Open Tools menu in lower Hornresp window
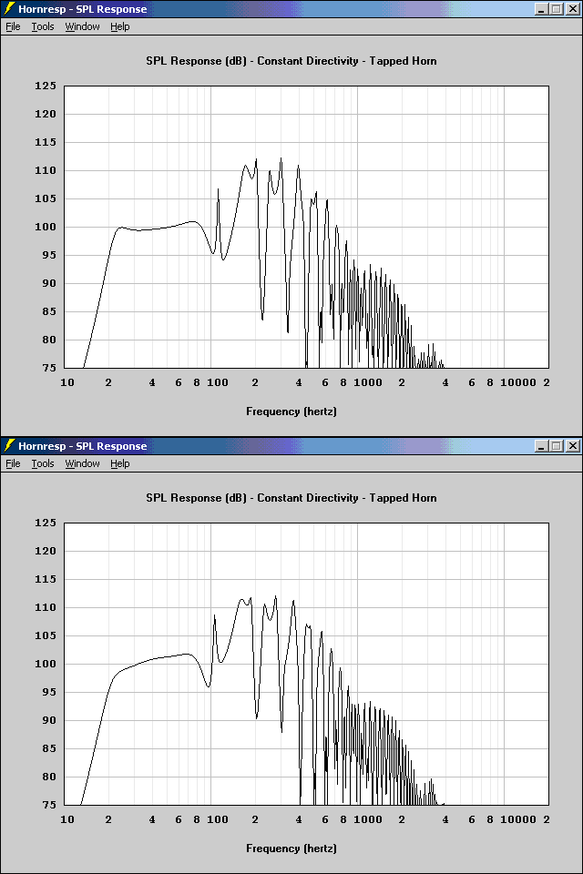The height and width of the screenshot is (874, 583). (x=43, y=463)
